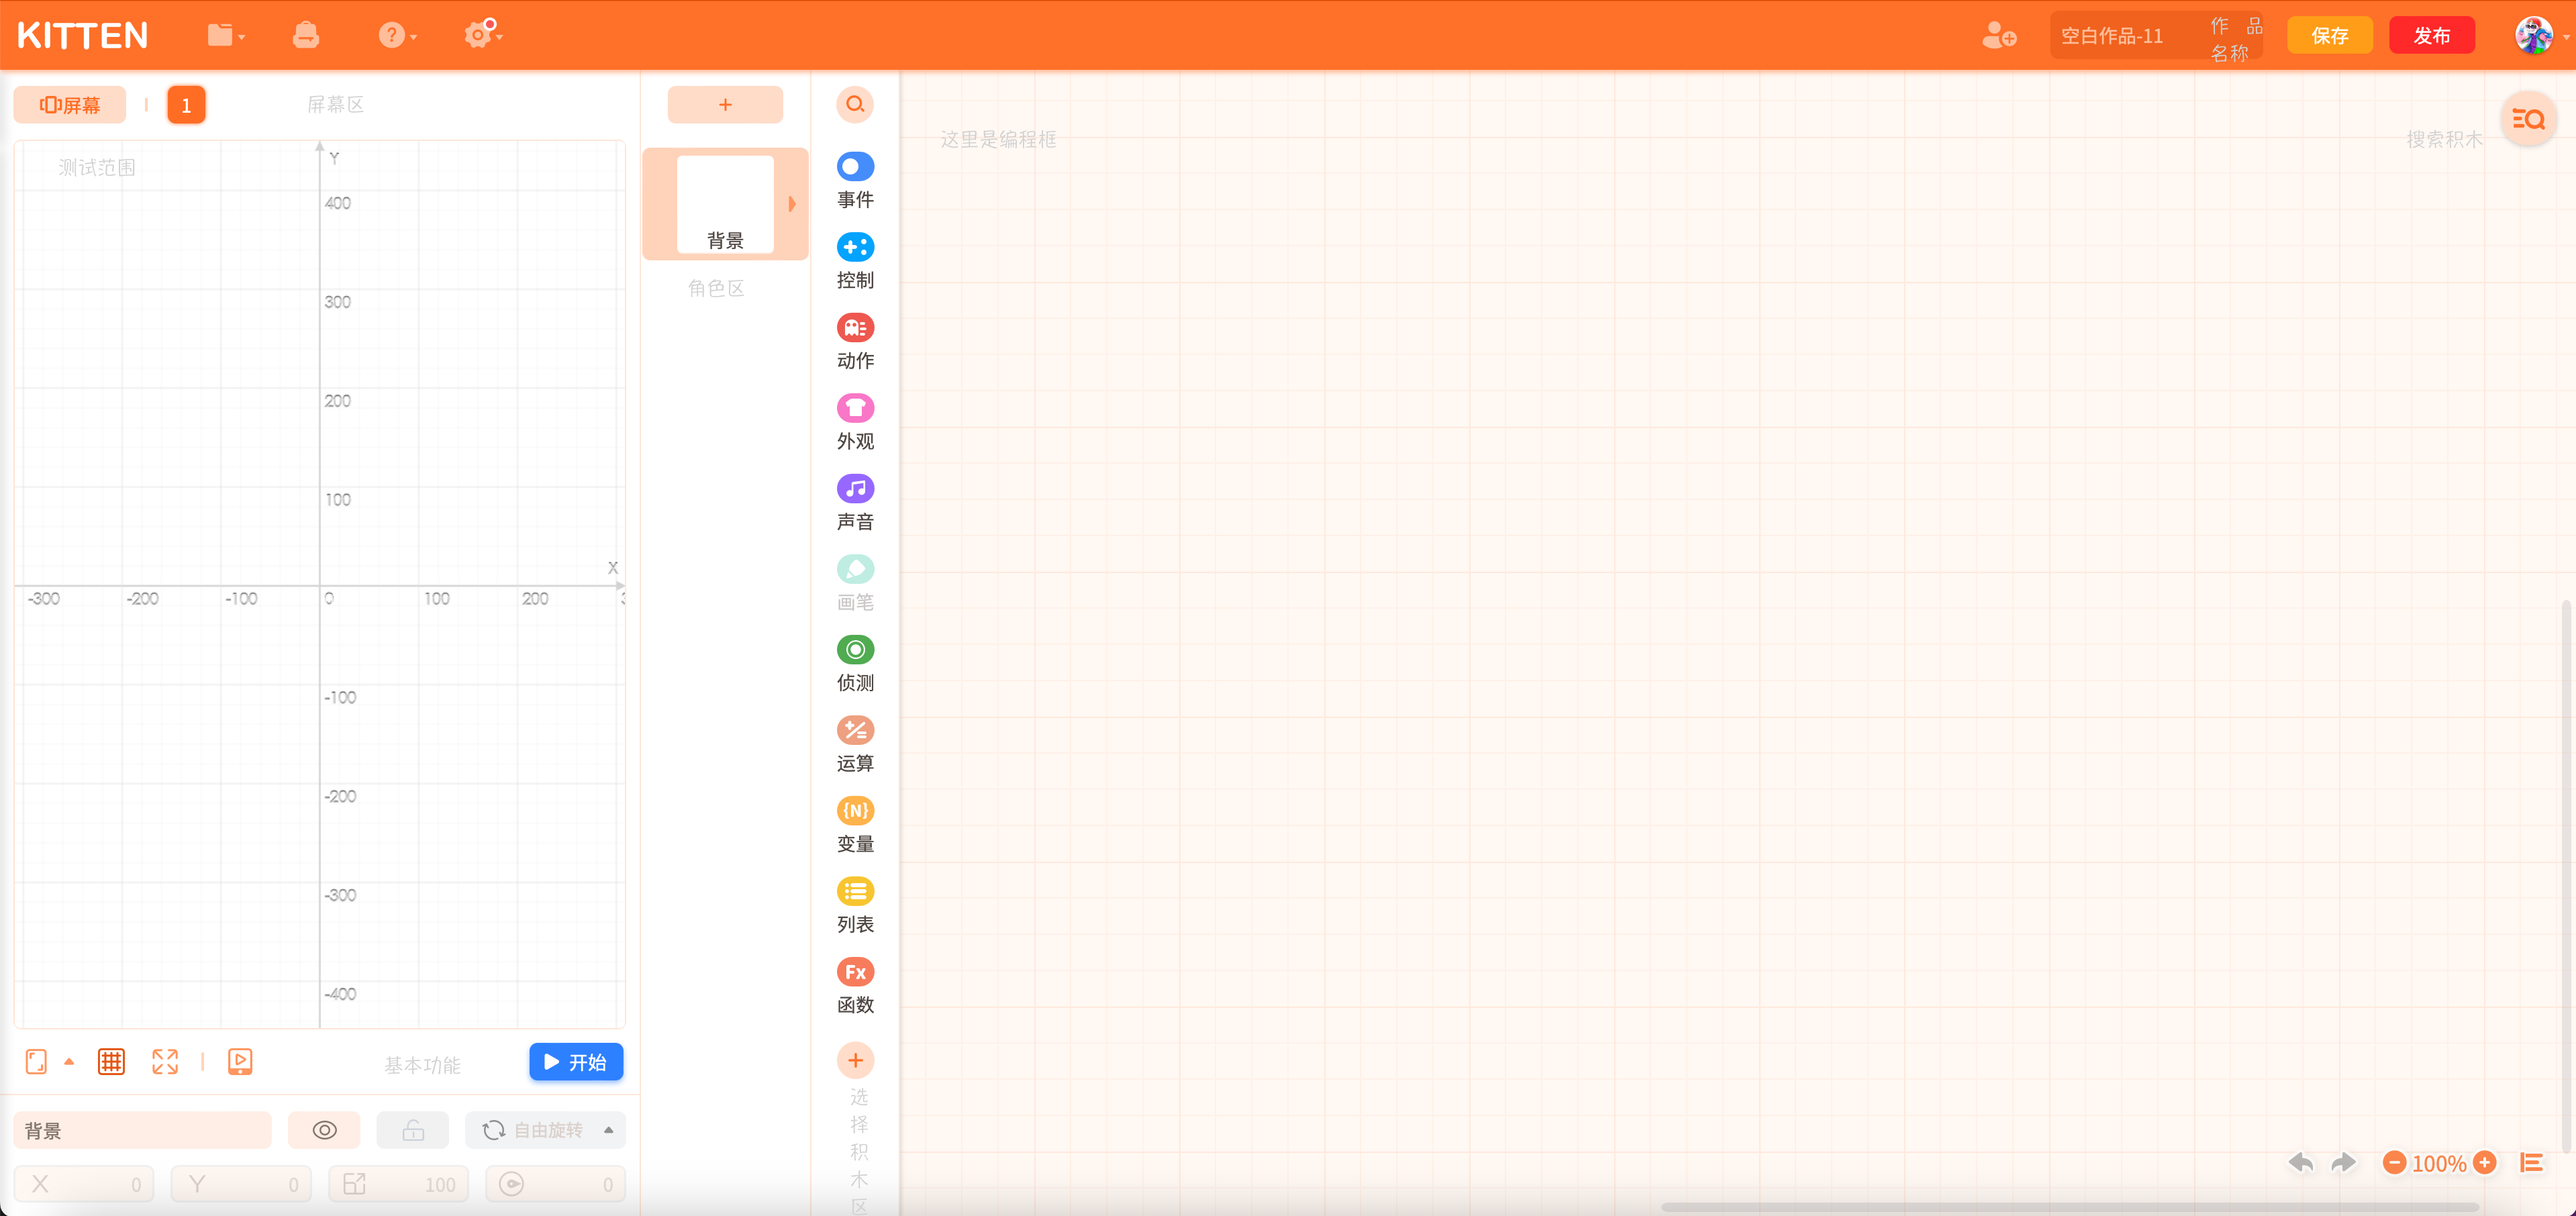Select the 运算 block category

click(x=855, y=744)
